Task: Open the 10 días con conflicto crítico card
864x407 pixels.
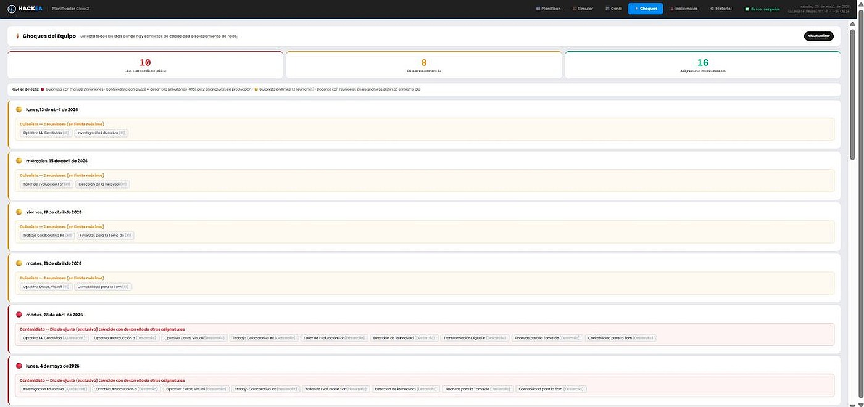Action: click(145, 65)
